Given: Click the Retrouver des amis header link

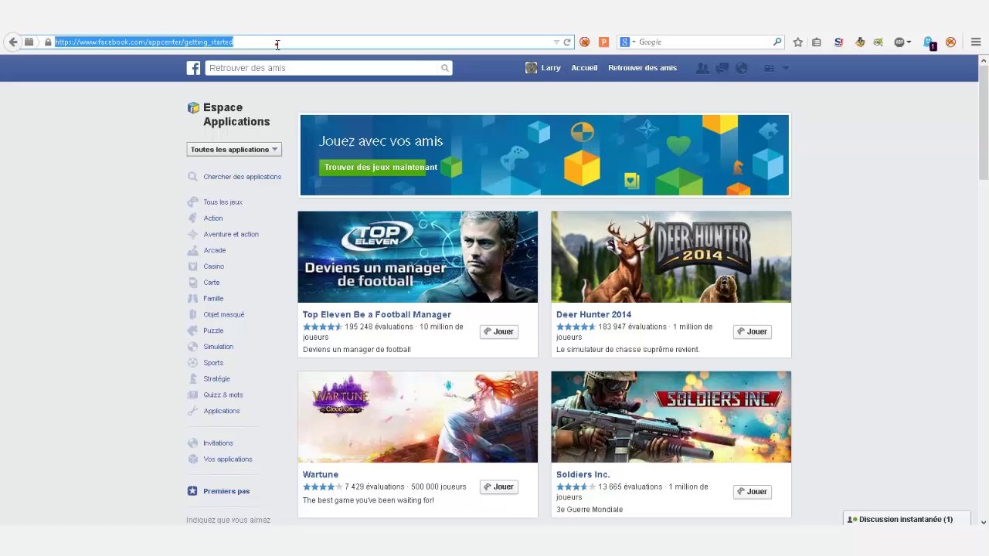Looking at the screenshot, I should pos(642,68).
